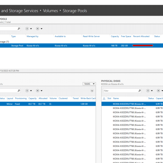
Task: Sort virtual disks by Allocated column
Action: click(x=43, y=98)
